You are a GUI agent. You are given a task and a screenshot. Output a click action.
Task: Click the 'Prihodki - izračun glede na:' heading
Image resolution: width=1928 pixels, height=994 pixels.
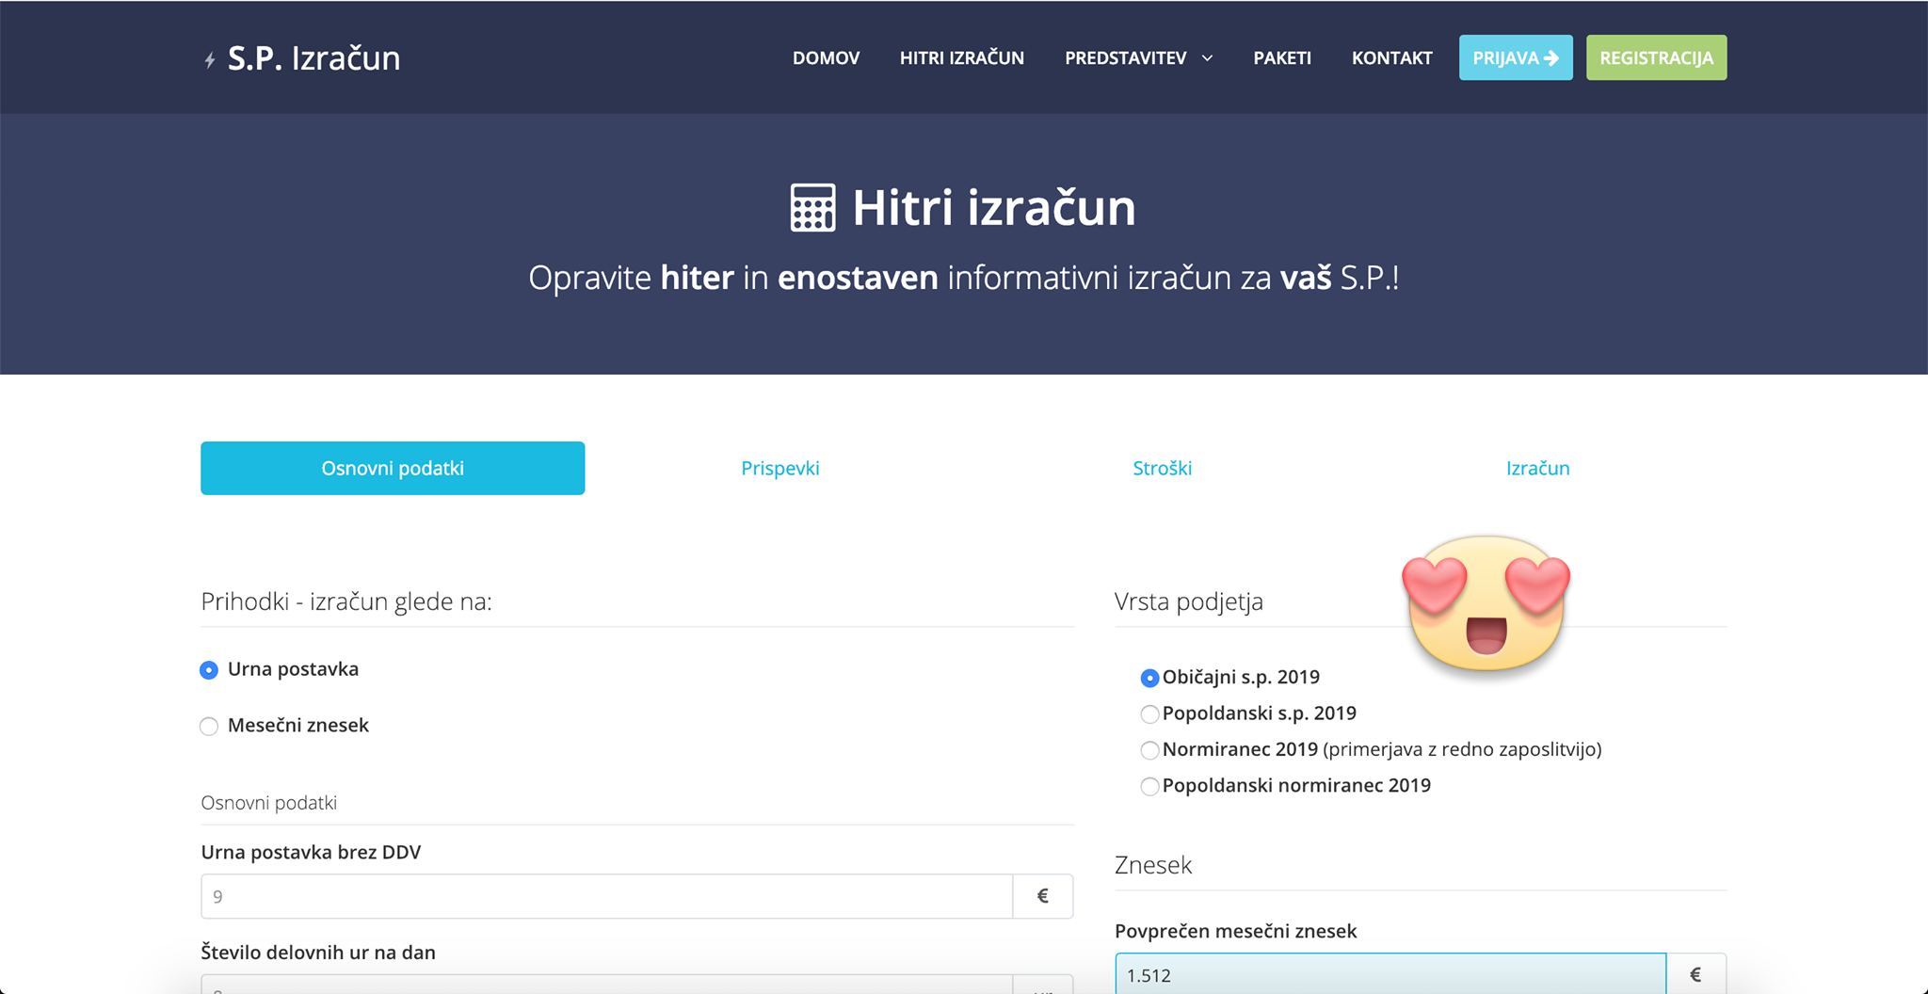[x=346, y=601]
